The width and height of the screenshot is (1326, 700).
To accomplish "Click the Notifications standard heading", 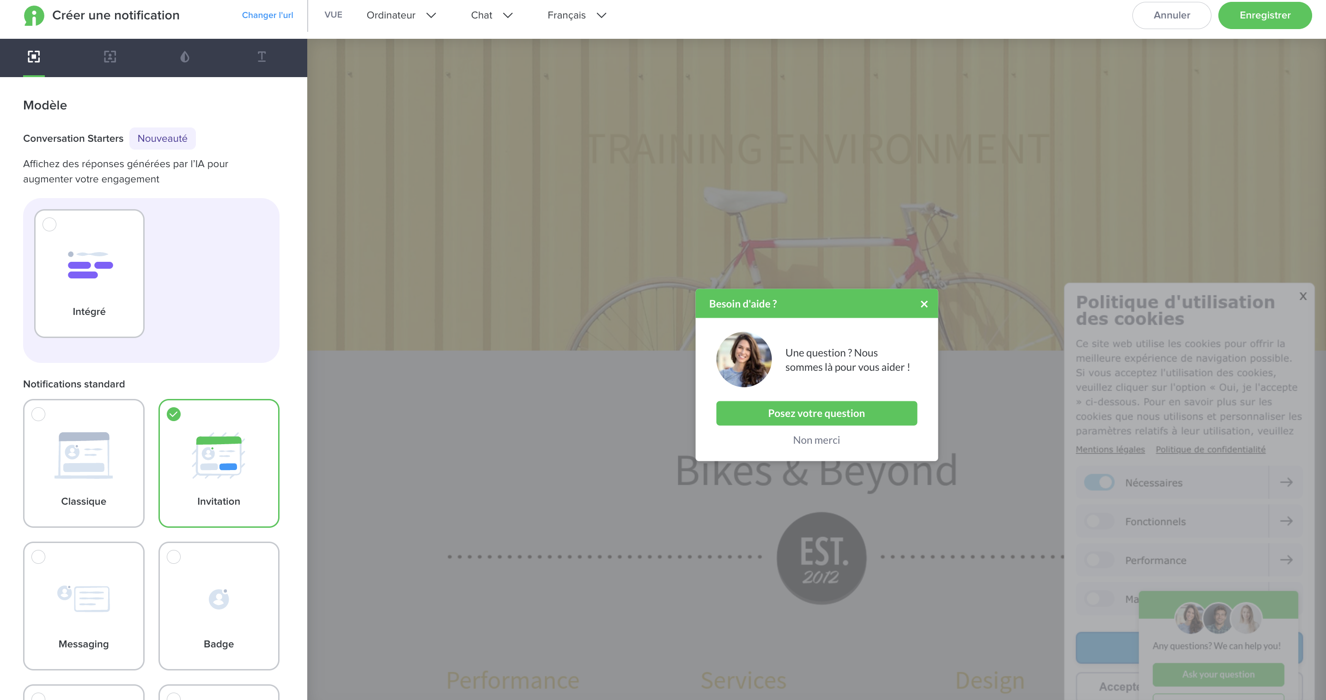I will click(x=74, y=384).
